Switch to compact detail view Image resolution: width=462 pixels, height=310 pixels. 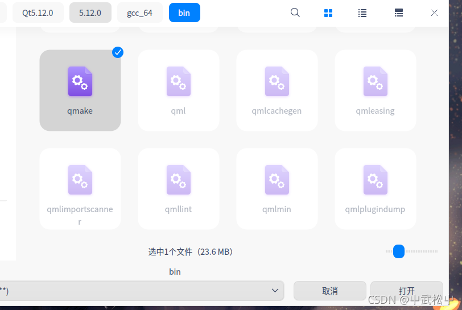point(399,13)
